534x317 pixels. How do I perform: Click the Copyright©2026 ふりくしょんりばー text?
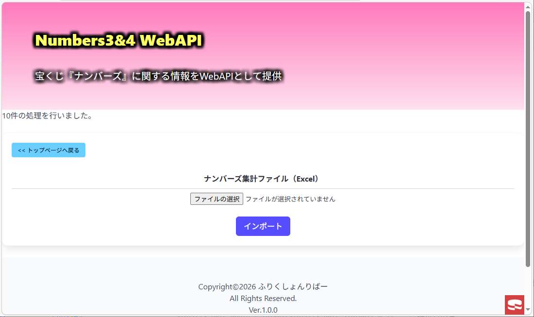tap(263, 287)
